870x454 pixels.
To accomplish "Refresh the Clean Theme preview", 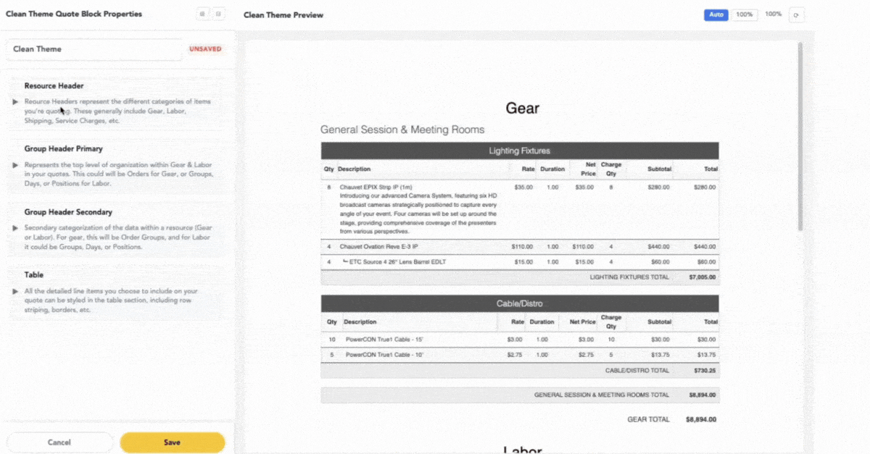I will point(797,14).
